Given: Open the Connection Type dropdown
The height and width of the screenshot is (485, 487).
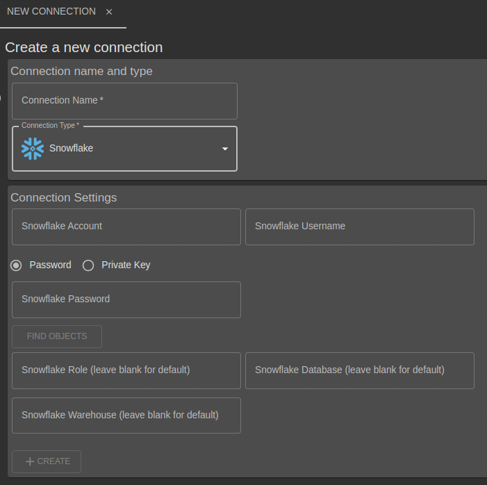Looking at the screenshot, I should point(124,149).
